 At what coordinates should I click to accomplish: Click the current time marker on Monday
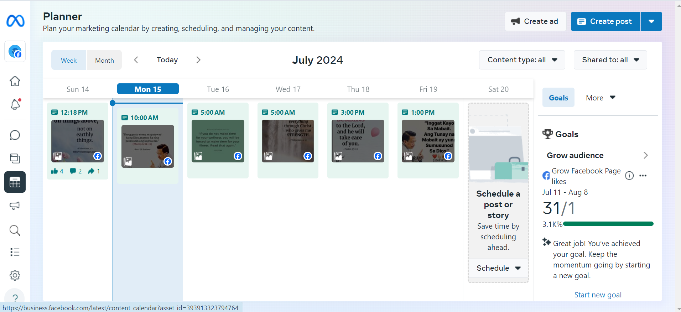coord(113,103)
